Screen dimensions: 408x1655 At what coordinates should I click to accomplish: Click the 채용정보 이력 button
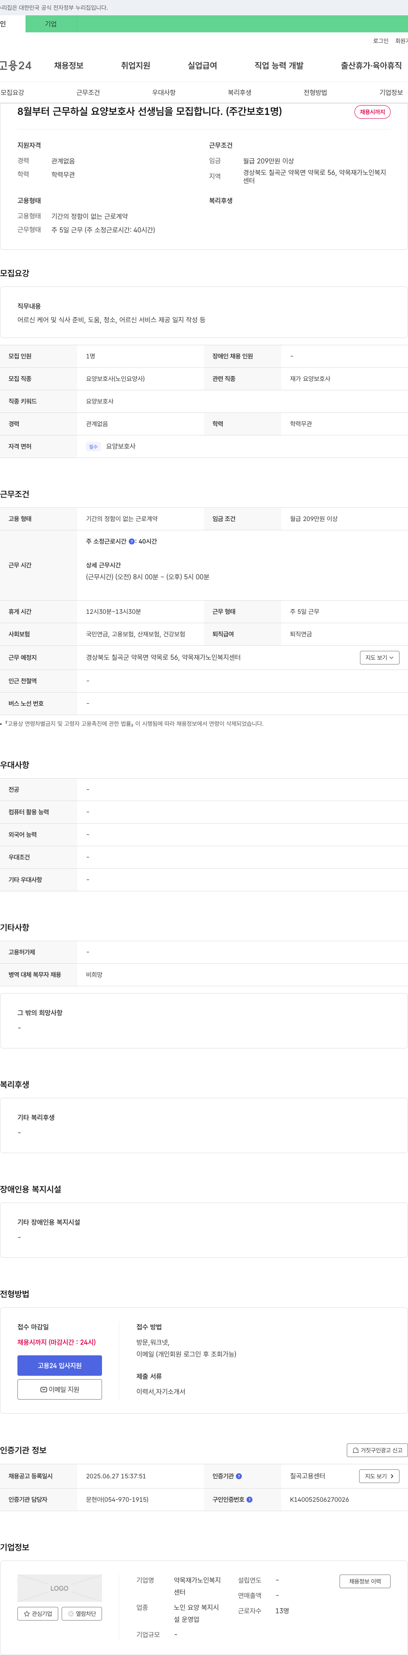365,1581
